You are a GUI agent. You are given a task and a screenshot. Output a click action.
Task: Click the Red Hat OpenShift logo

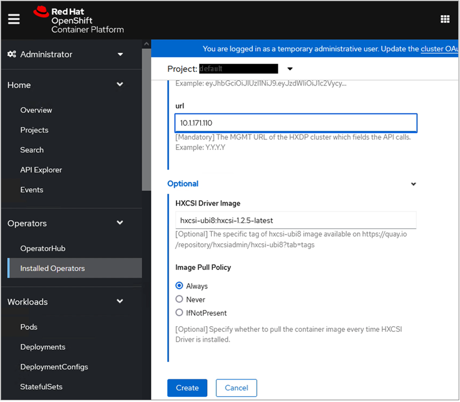tap(79, 20)
